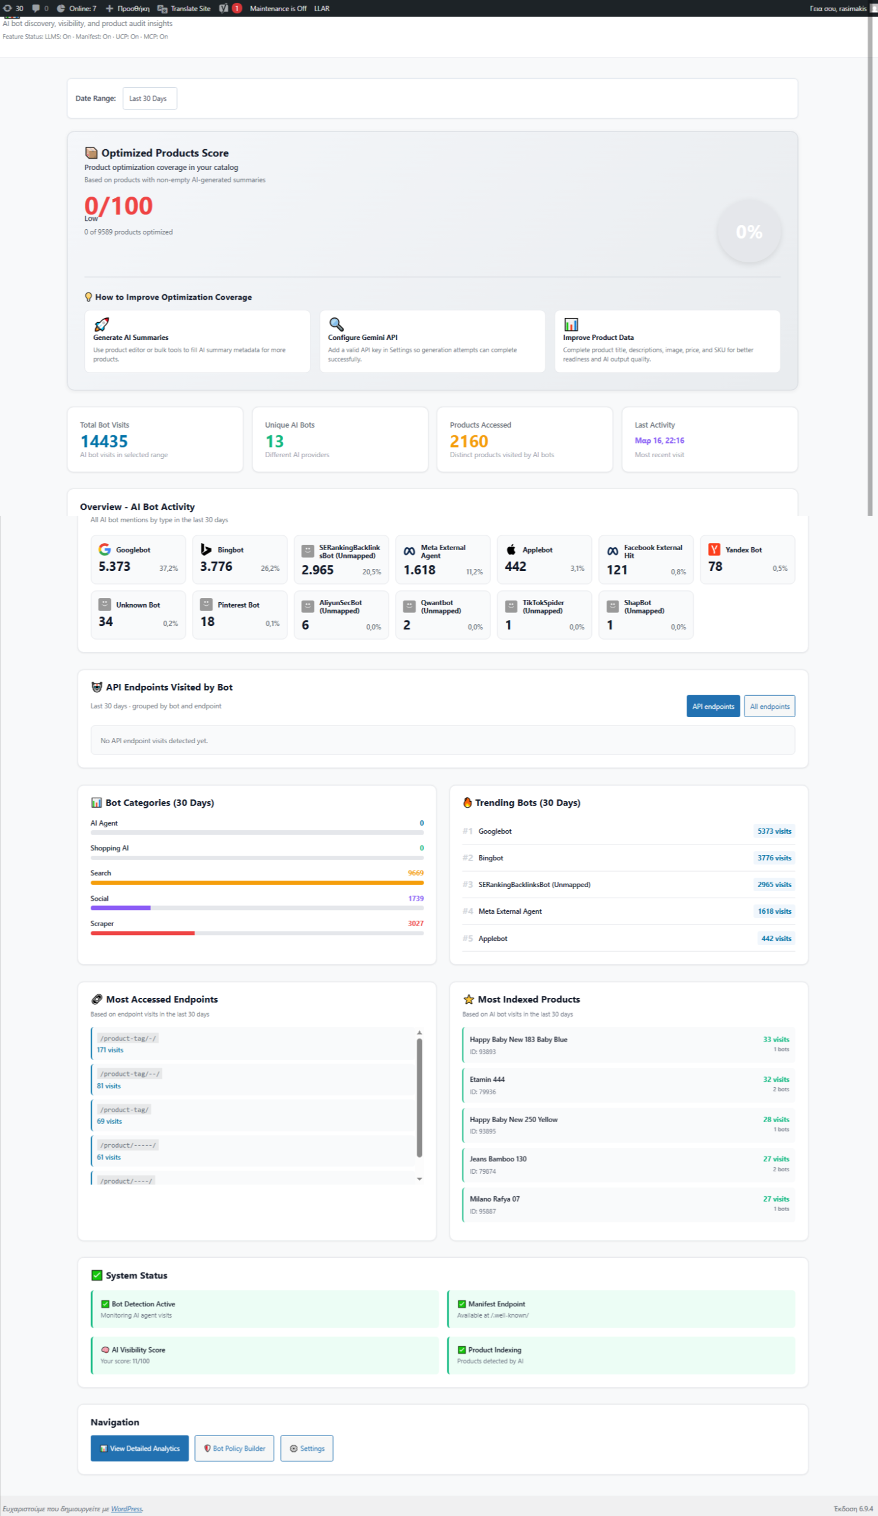Image resolution: width=878 pixels, height=1516 pixels.
Task: Click the Configure Gemini API magnifier icon
Action: 337,325
